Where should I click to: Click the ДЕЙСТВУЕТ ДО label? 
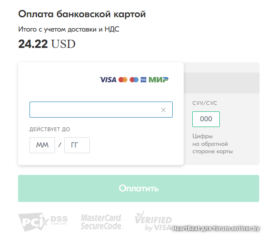tap(50, 129)
